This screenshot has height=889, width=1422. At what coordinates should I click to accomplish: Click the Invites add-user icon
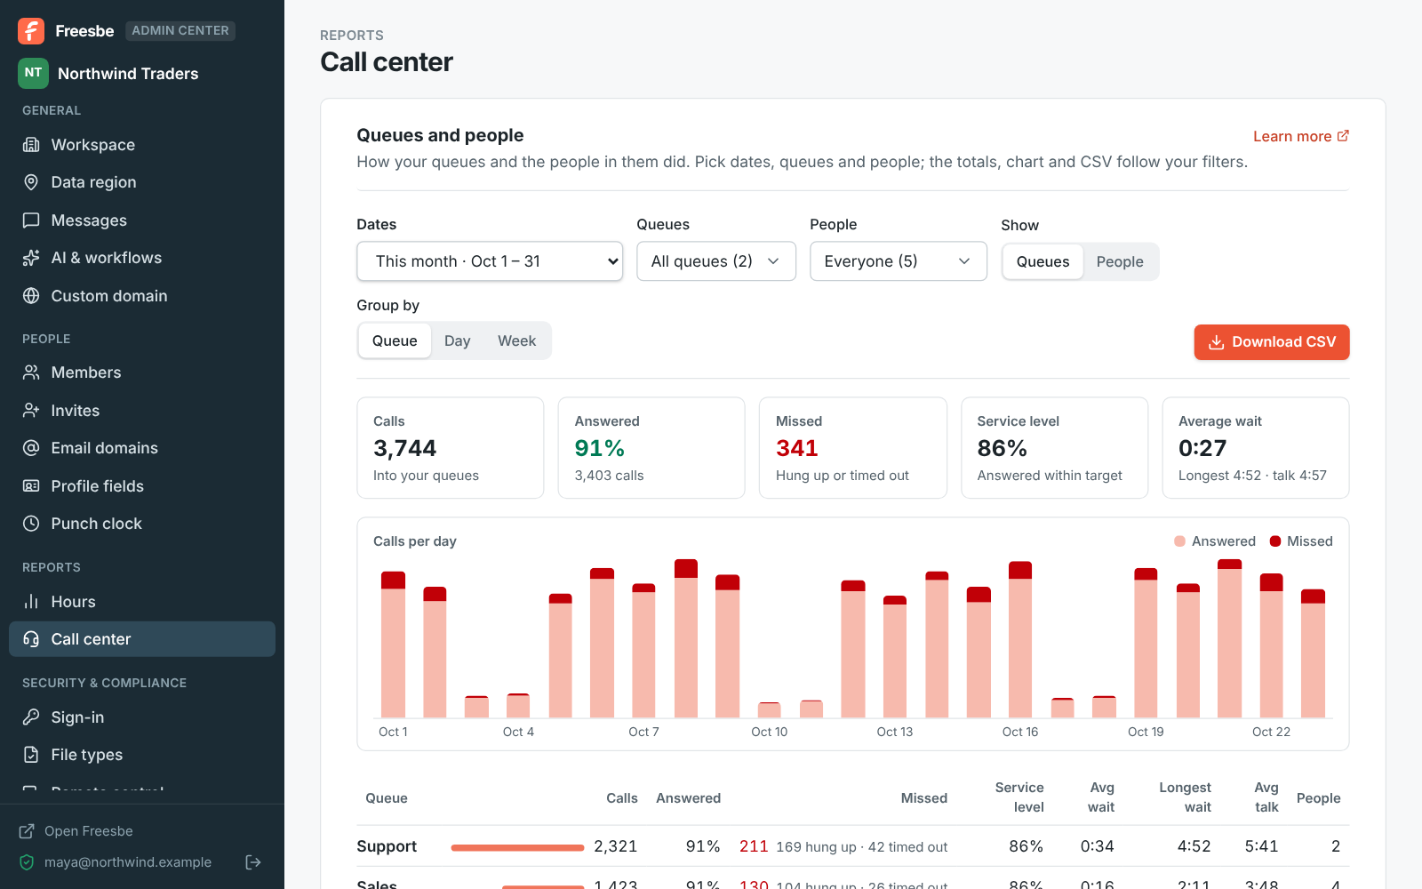[x=31, y=411]
